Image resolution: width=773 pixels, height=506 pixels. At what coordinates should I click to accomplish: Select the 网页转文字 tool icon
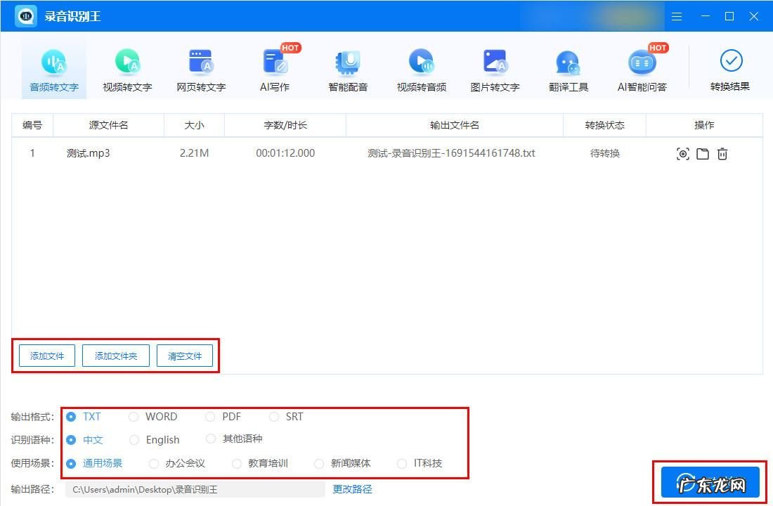pyautogui.click(x=201, y=70)
